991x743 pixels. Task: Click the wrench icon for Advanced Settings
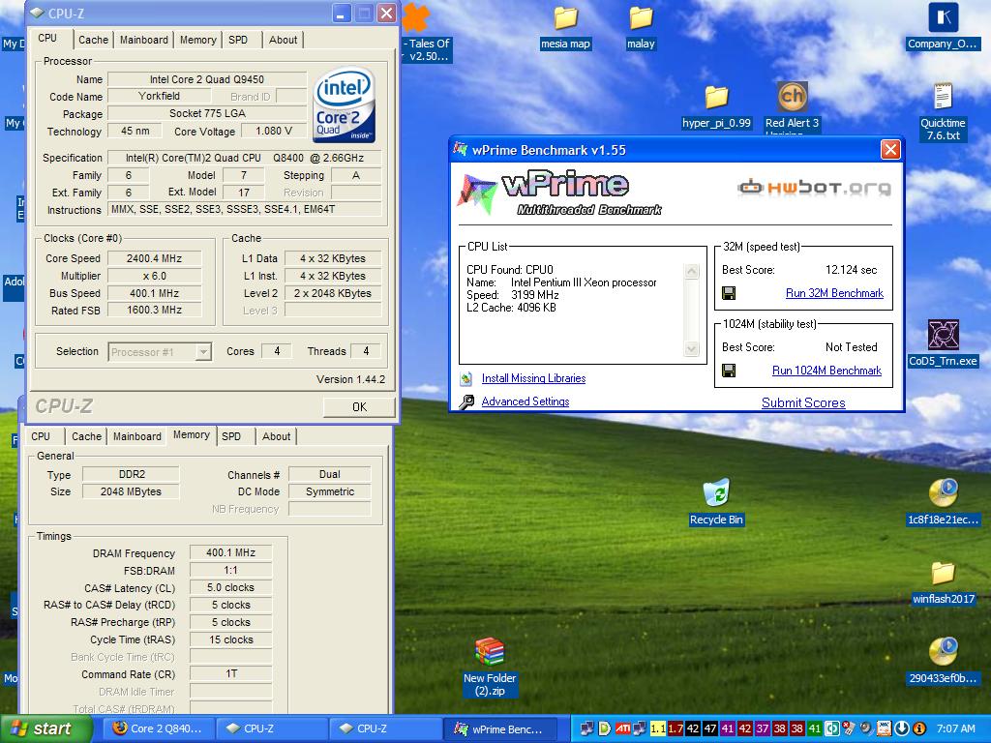click(466, 401)
